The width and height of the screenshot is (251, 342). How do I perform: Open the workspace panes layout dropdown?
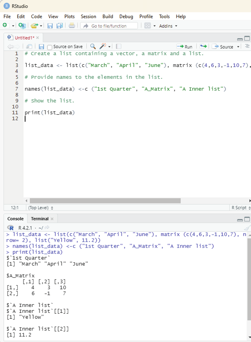(x=150, y=26)
